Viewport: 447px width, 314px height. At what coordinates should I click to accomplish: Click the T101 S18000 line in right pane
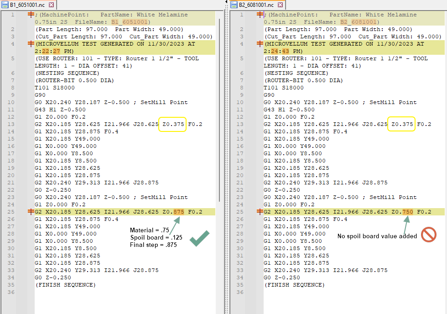point(283,88)
